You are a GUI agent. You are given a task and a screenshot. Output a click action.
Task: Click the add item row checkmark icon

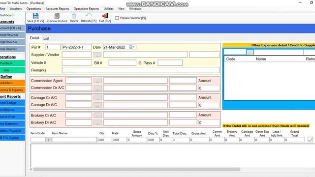310,140
